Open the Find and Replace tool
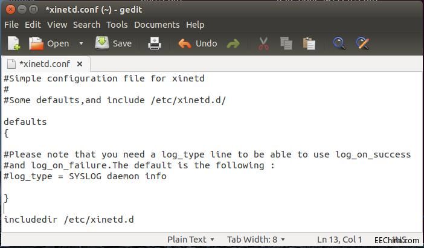 tap(362, 43)
